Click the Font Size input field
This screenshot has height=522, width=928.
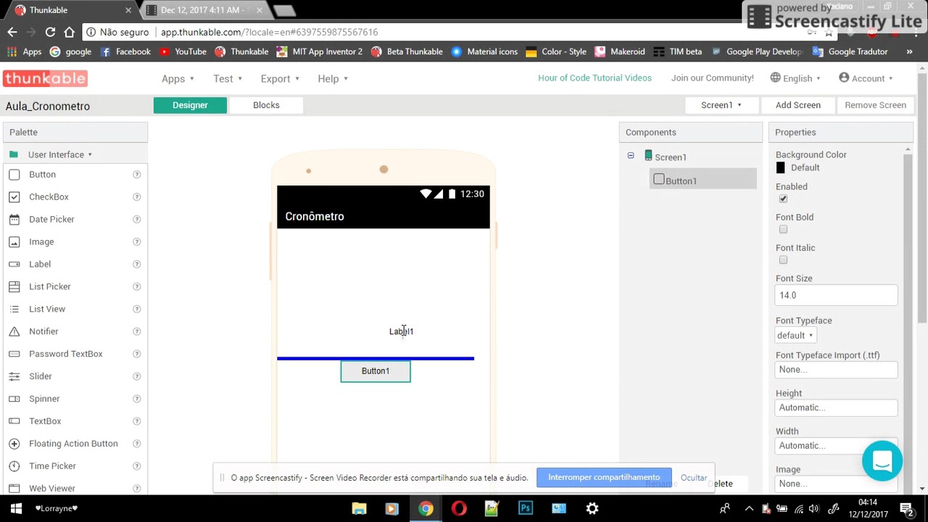[x=837, y=295]
